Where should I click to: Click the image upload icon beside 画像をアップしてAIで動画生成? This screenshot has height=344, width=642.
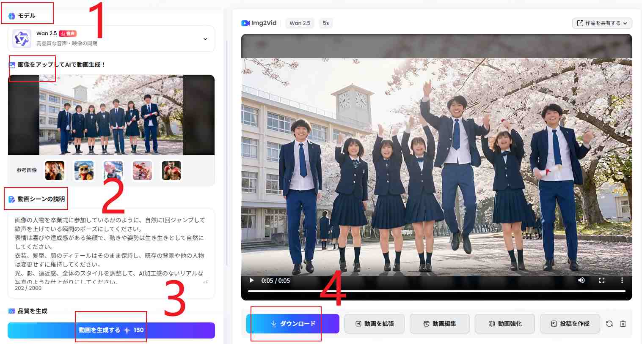pos(11,64)
